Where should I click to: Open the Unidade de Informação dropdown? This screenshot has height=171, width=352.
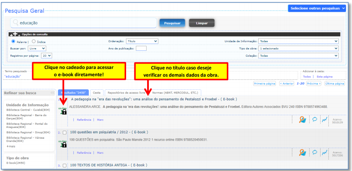point(298,41)
